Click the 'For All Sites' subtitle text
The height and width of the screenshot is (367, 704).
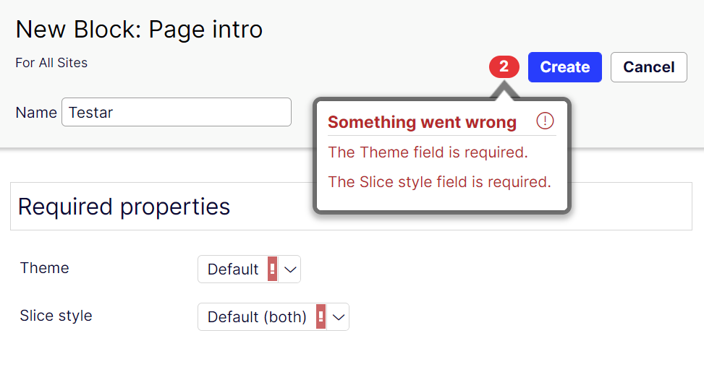[51, 63]
